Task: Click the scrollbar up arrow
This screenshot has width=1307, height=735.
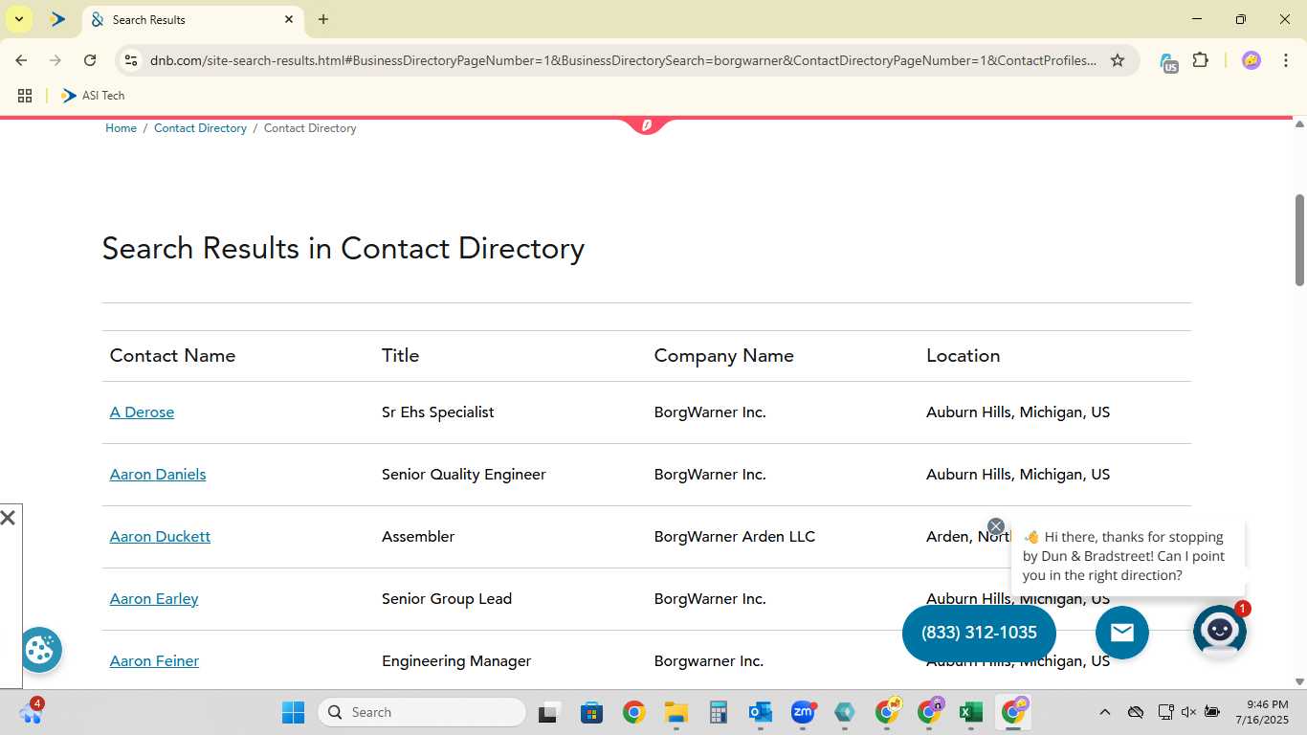Action: pos(1299,123)
